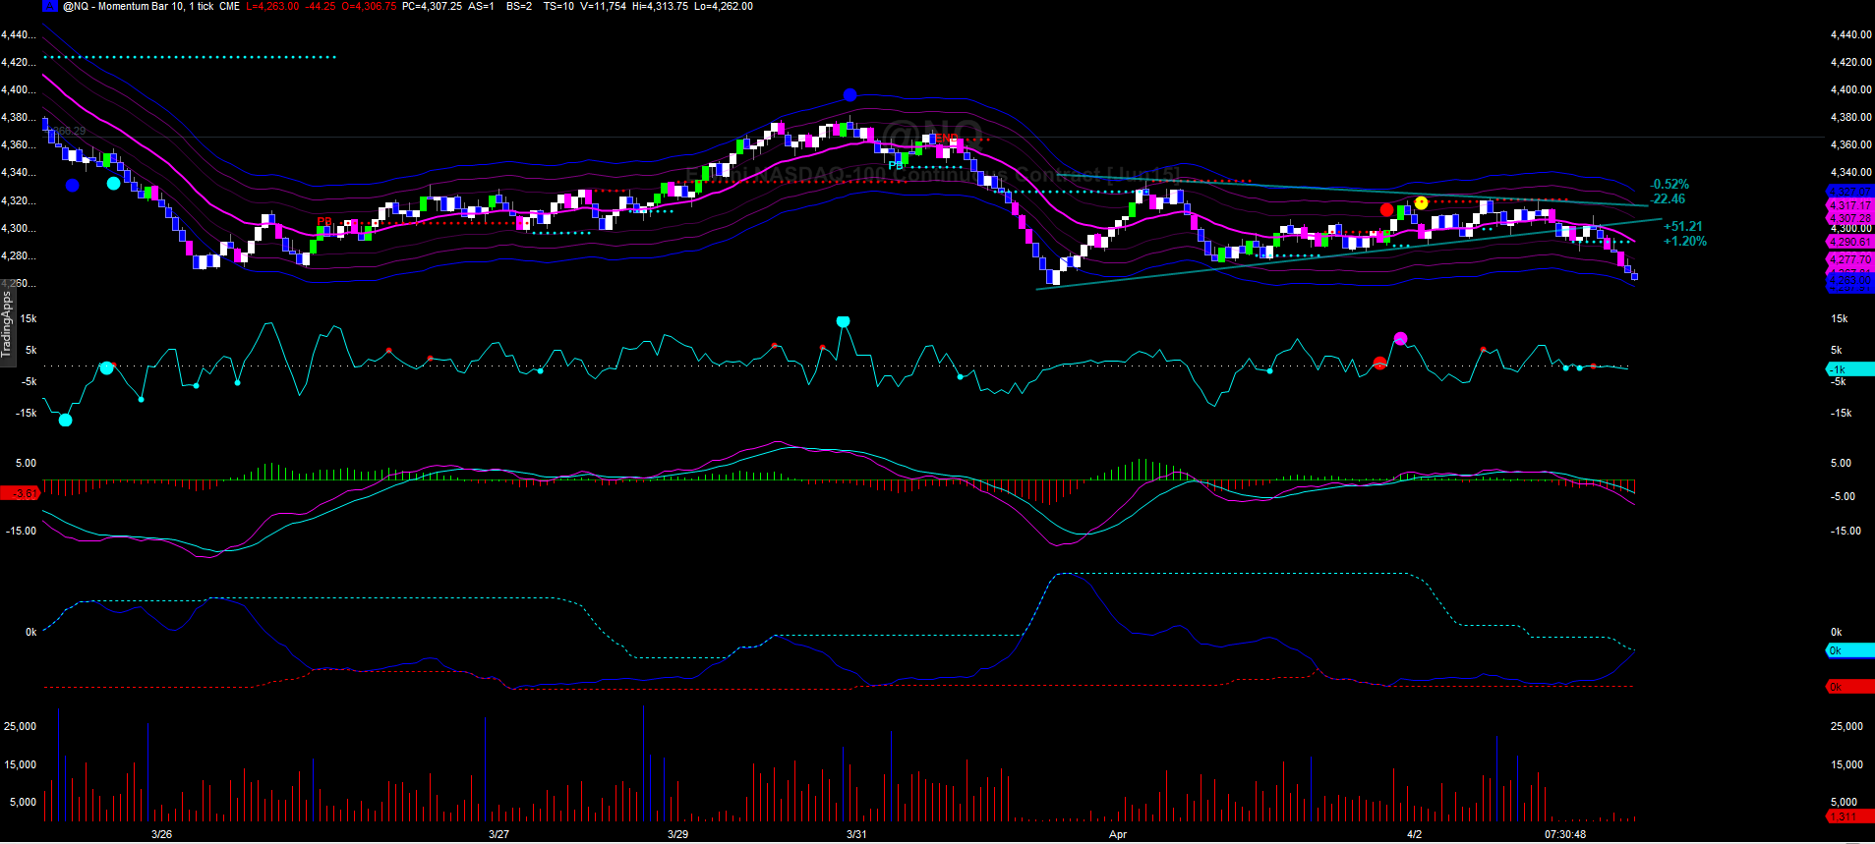Click the CME exchange label in the header
The height and width of the screenshot is (844, 1875).
(229, 6)
